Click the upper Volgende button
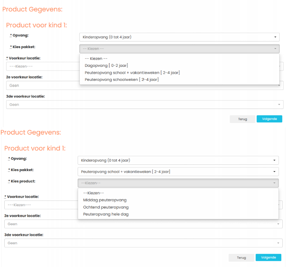Screen dimensions: 286x267 (x=269, y=119)
